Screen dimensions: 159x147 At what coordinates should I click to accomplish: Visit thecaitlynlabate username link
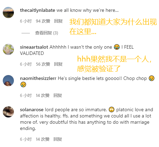(37, 10)
